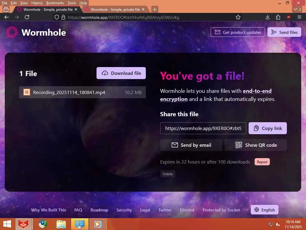Open the Discord footer link
Viewport: 306px width, 230px height.
187,210
